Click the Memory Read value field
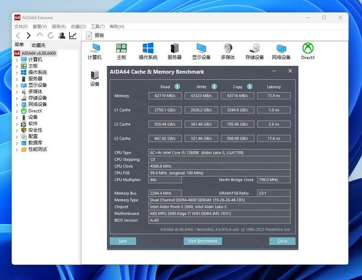Screen dimensions: 362x280 [x=165, y=96]
